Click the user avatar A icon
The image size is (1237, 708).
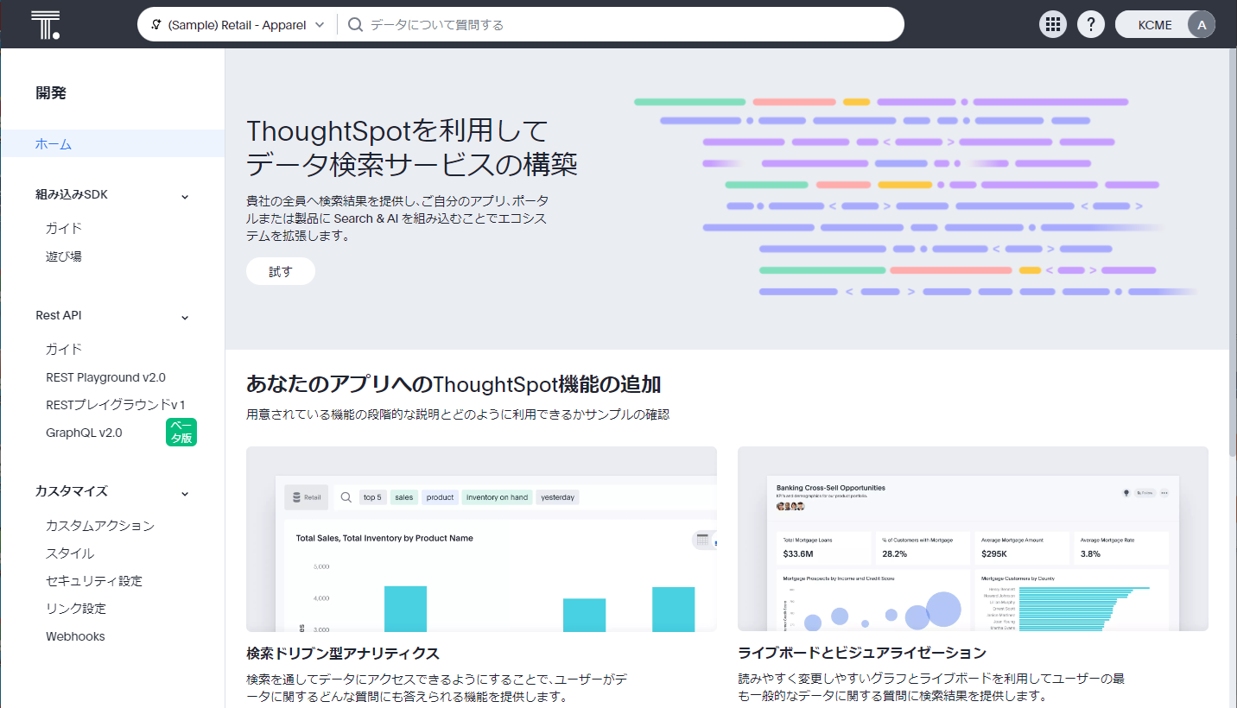click(1201, 25)
